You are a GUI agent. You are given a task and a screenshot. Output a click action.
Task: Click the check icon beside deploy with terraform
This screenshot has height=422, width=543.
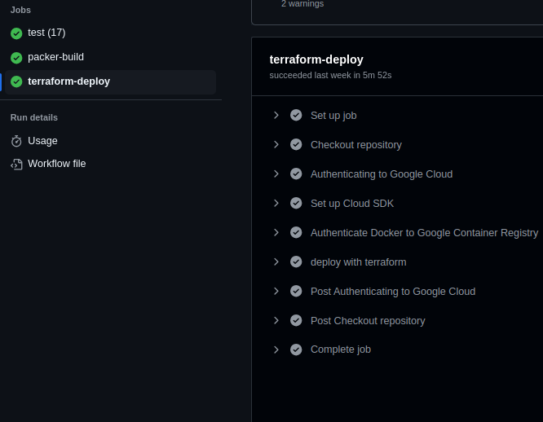[296, 262]
